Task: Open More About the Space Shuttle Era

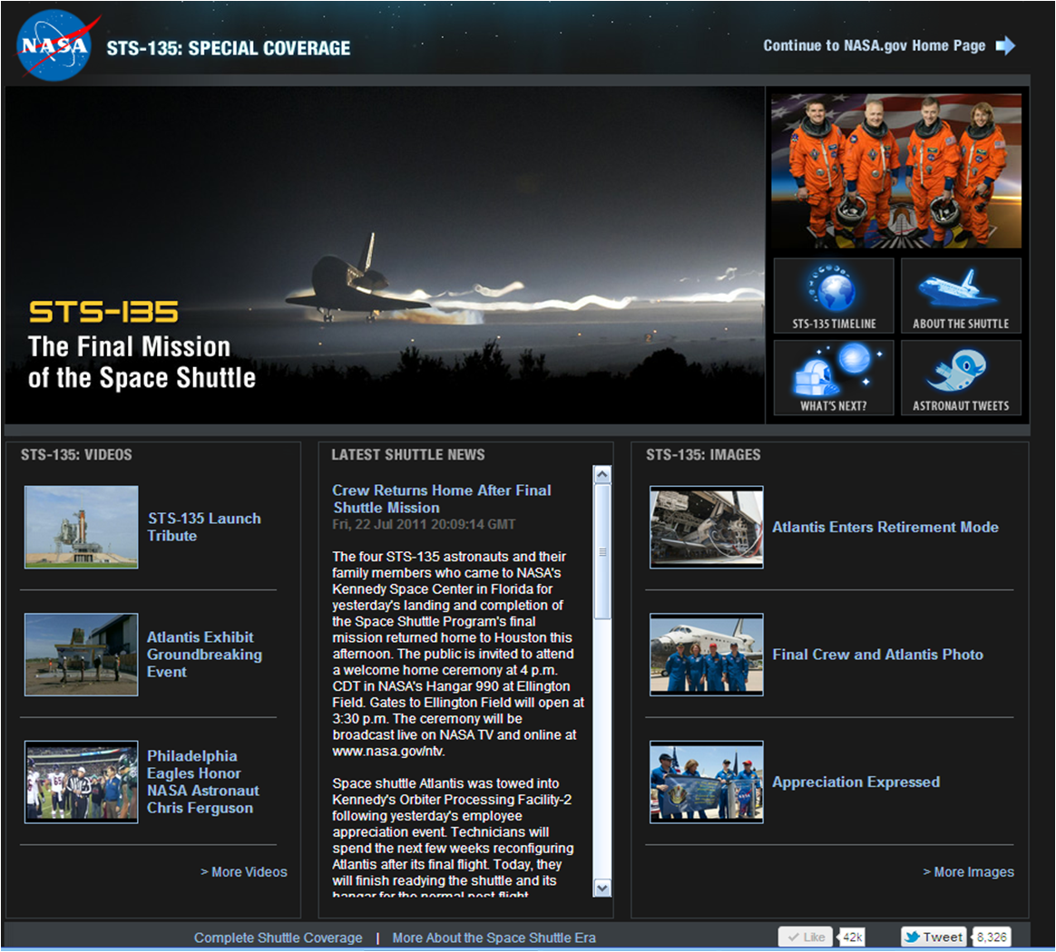Action: (494, 937)
